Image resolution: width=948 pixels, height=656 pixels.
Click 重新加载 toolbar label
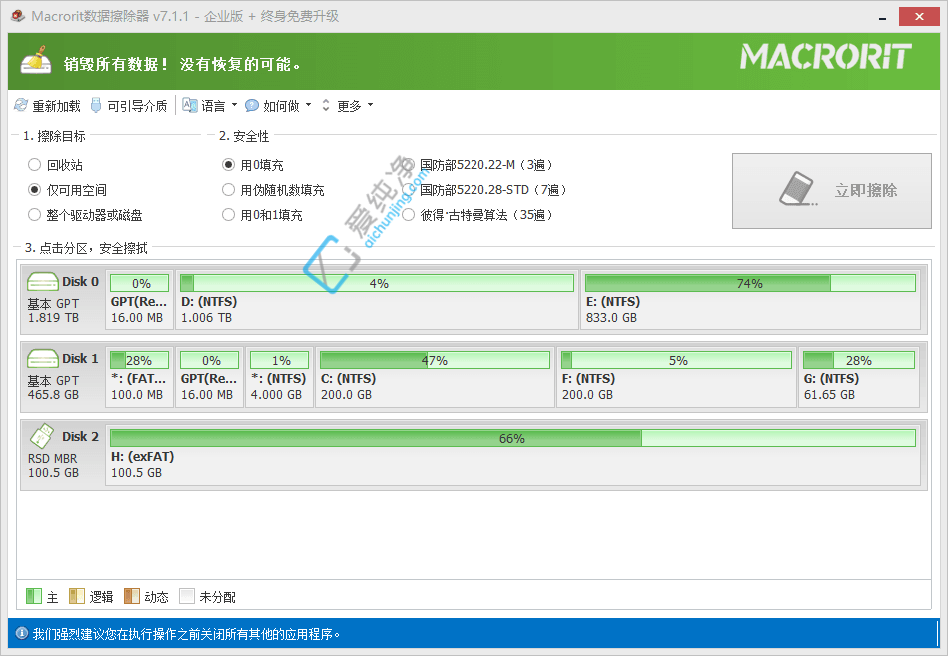click(56, 106)
